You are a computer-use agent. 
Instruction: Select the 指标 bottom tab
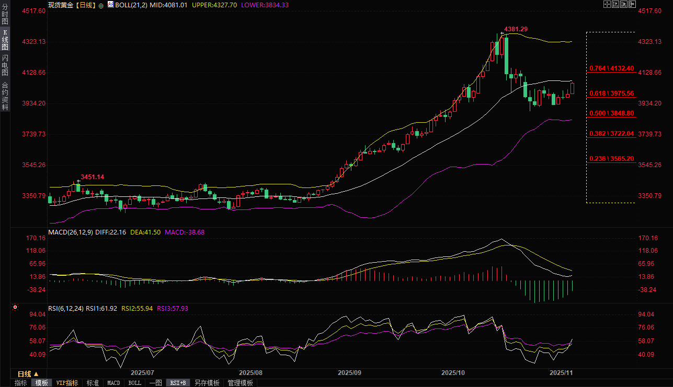coord(21,383)
